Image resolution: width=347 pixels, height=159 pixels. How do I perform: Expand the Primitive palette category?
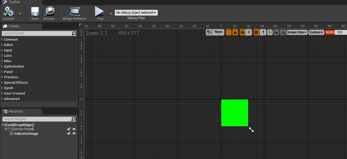(2, 77)
